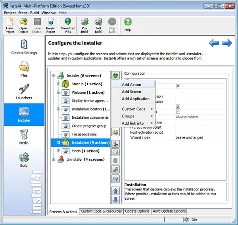Click the scissors cut button
This screenshot has width=238, height=225.
tap(115, 144)
